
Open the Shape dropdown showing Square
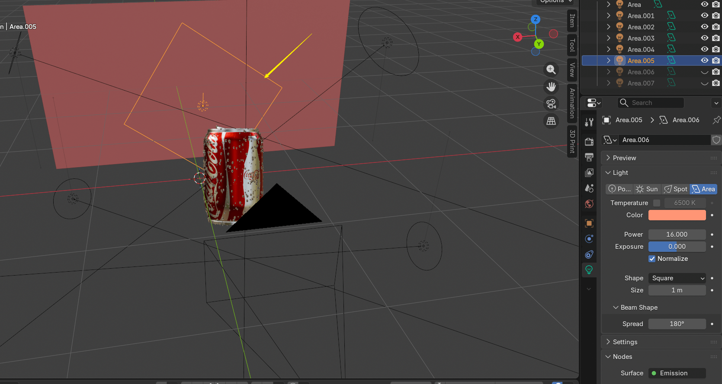677,278
